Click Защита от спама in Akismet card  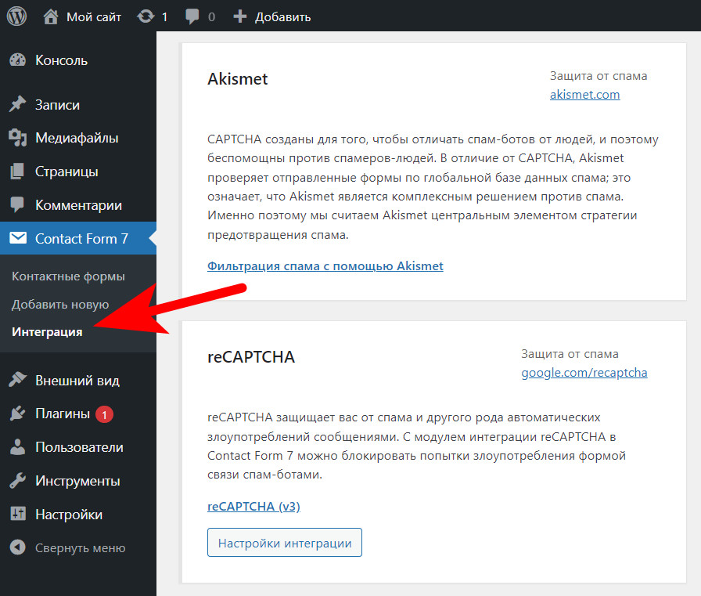click(x=599, y=76)
